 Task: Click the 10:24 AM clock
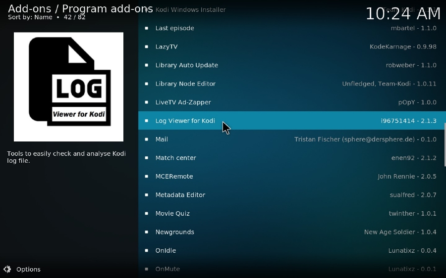[x=403, y=13]
